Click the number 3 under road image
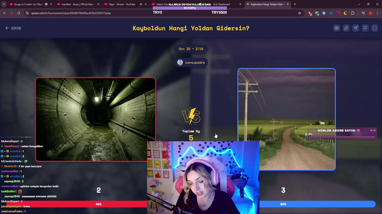382x214 pixels. point(283,190)
